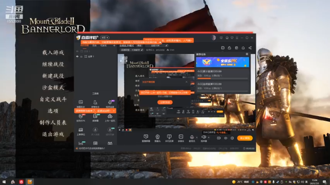The height and width of the screenshot is (185, 330).
Task: Toggle the preview eye icon near settings
Action: pyautogui.click(x=226, y=138)
